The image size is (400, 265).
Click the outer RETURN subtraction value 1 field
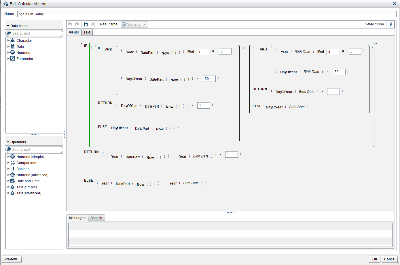(231, 155)
